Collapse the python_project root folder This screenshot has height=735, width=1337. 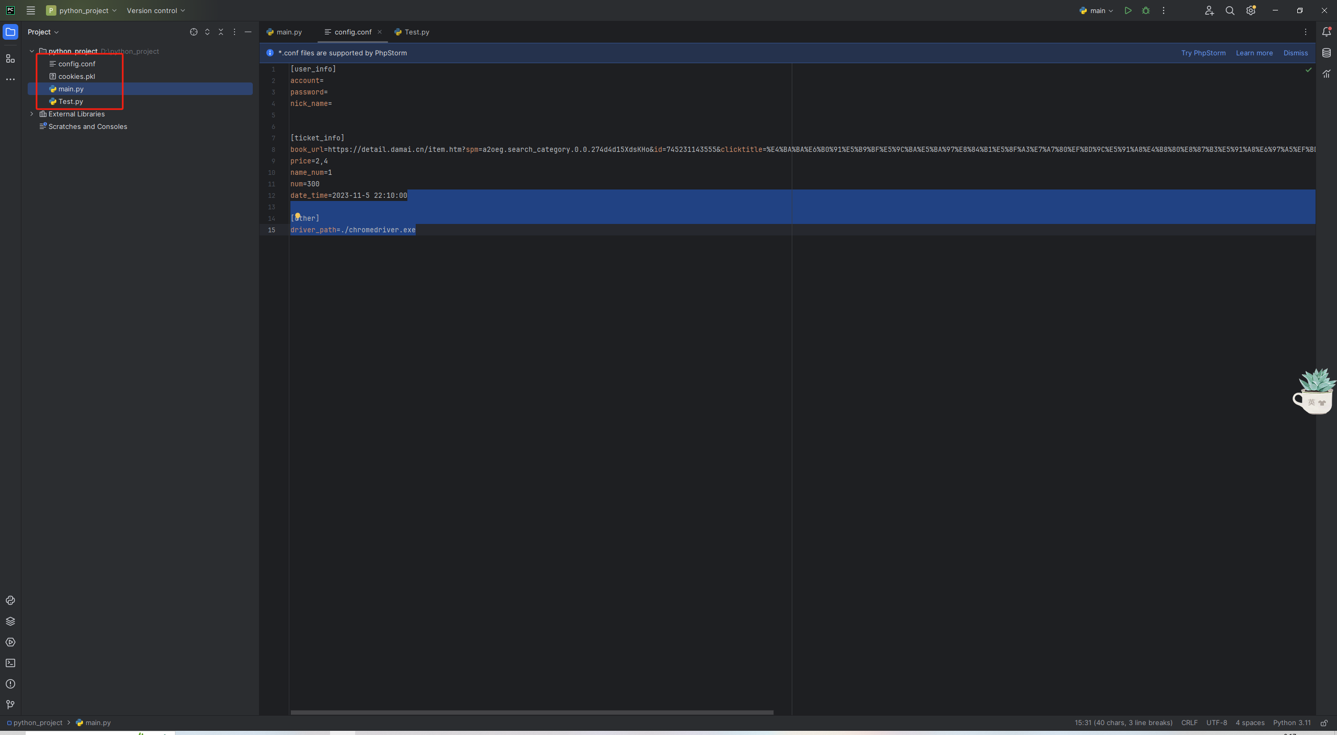[x=32, y=51]
